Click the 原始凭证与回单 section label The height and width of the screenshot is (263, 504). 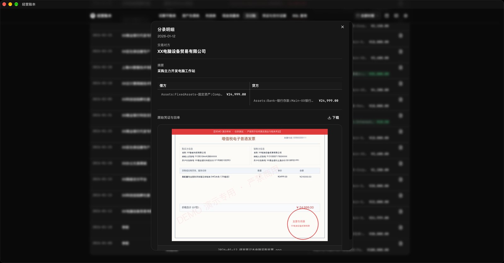[169, 118]
